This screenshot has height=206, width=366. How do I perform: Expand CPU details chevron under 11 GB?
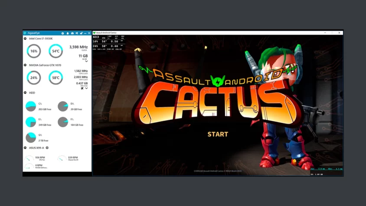click(86, 62)
